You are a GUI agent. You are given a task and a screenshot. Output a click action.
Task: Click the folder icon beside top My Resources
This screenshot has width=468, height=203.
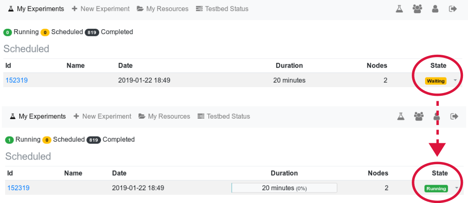pyautogui.click(x=140, y=9)
